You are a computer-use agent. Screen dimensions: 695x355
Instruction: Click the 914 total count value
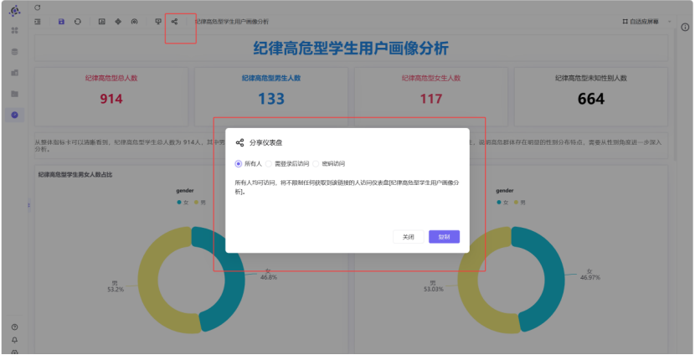pyautogui.click(x=111, y=99)
